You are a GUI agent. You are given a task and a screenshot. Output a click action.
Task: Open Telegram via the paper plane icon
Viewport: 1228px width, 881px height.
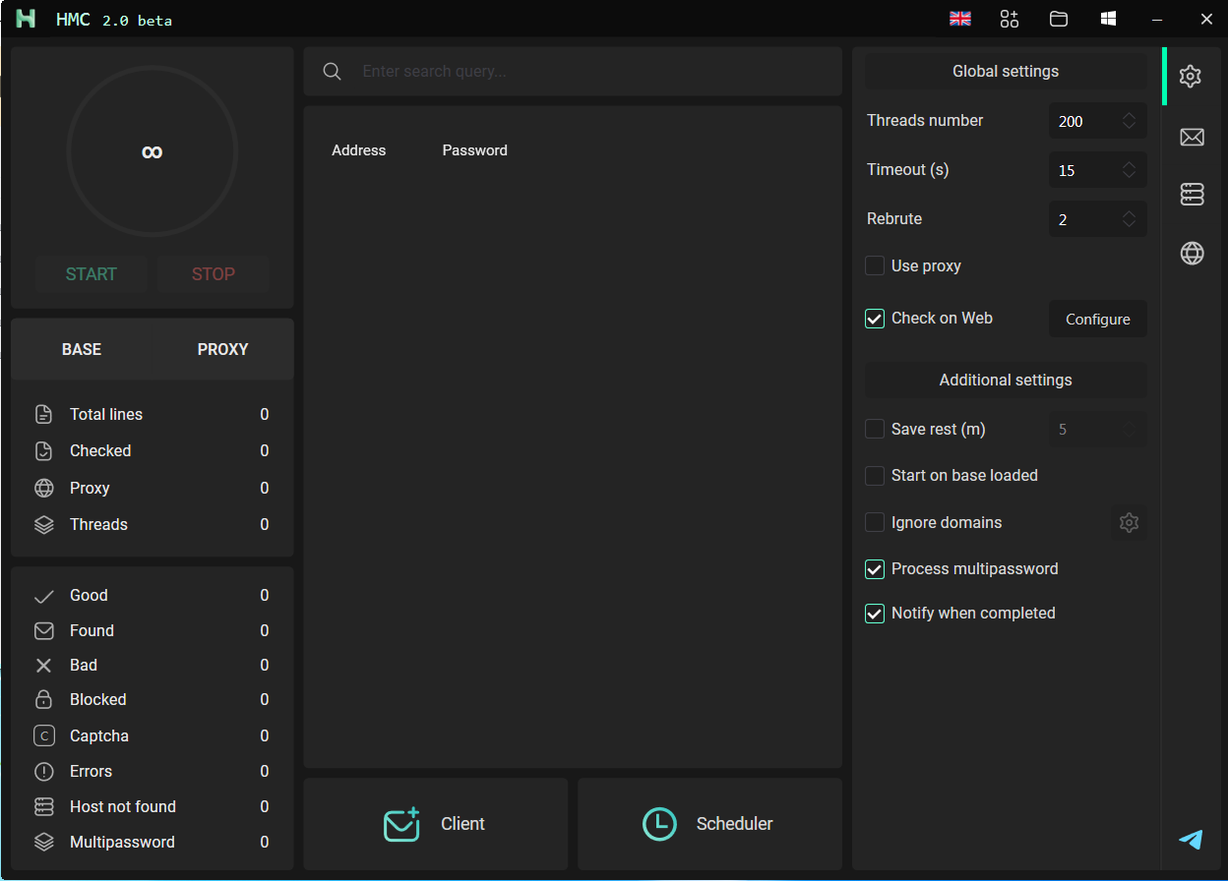point(1191,840)
